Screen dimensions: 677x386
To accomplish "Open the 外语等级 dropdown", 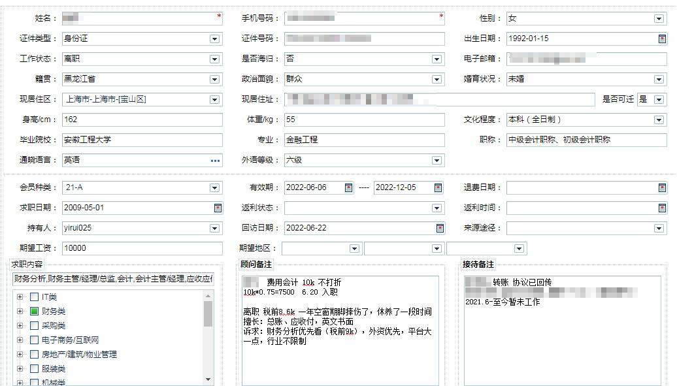I will 437,161.
